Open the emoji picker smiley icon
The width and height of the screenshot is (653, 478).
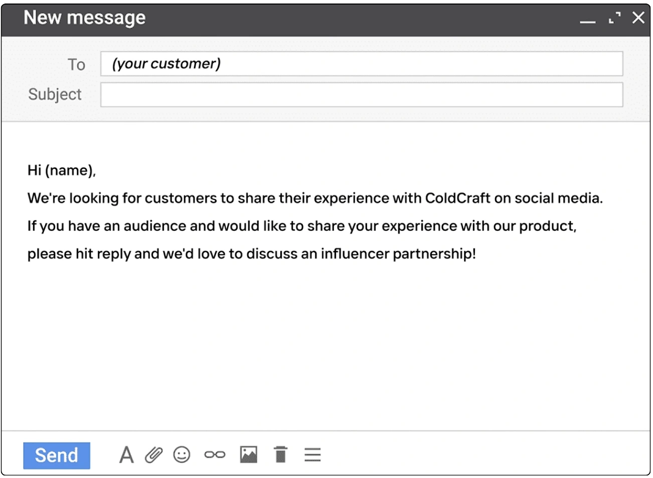[182, 455]
